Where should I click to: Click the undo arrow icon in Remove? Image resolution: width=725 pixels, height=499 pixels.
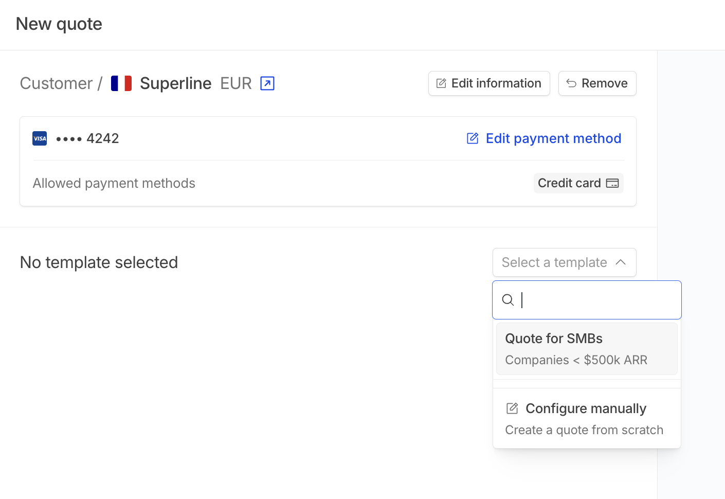pos(571,83)
